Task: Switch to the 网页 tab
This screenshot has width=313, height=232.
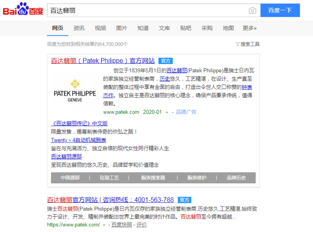Action: pyautogui.click(x=58, y=28)
